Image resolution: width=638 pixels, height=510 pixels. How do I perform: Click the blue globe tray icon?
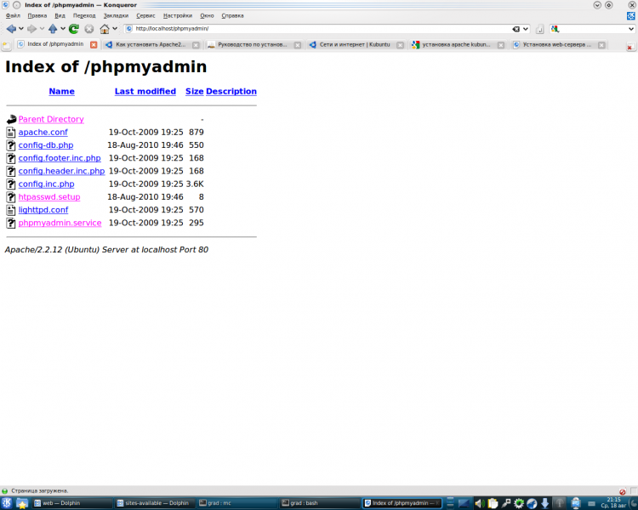532,503
